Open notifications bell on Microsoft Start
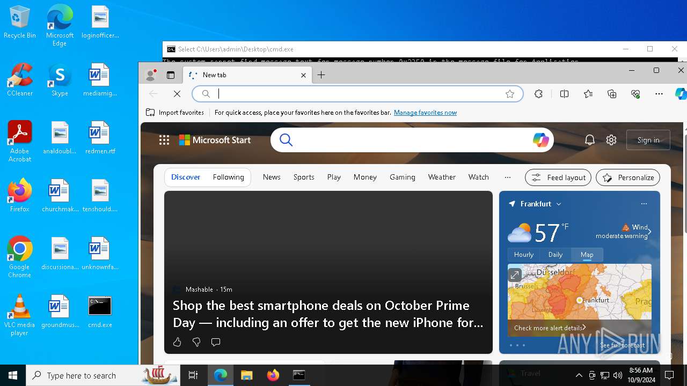Viewport: 687px width, 386px height. click(589, 140)
